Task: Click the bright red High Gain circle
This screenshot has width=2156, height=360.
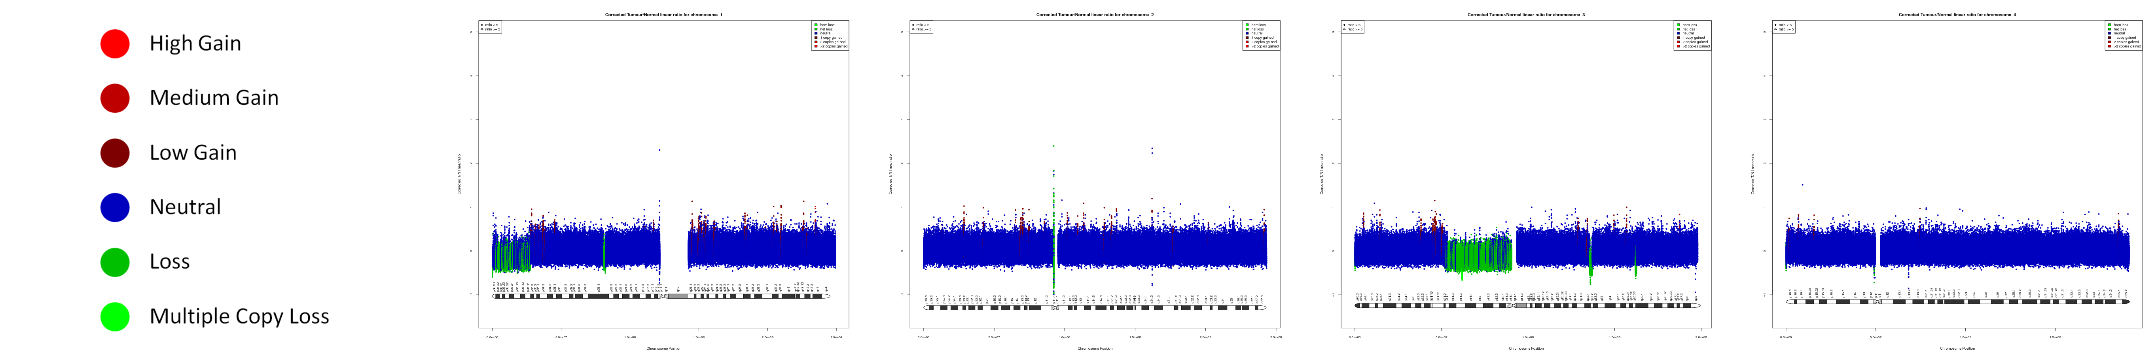Action: coord(115,44)
